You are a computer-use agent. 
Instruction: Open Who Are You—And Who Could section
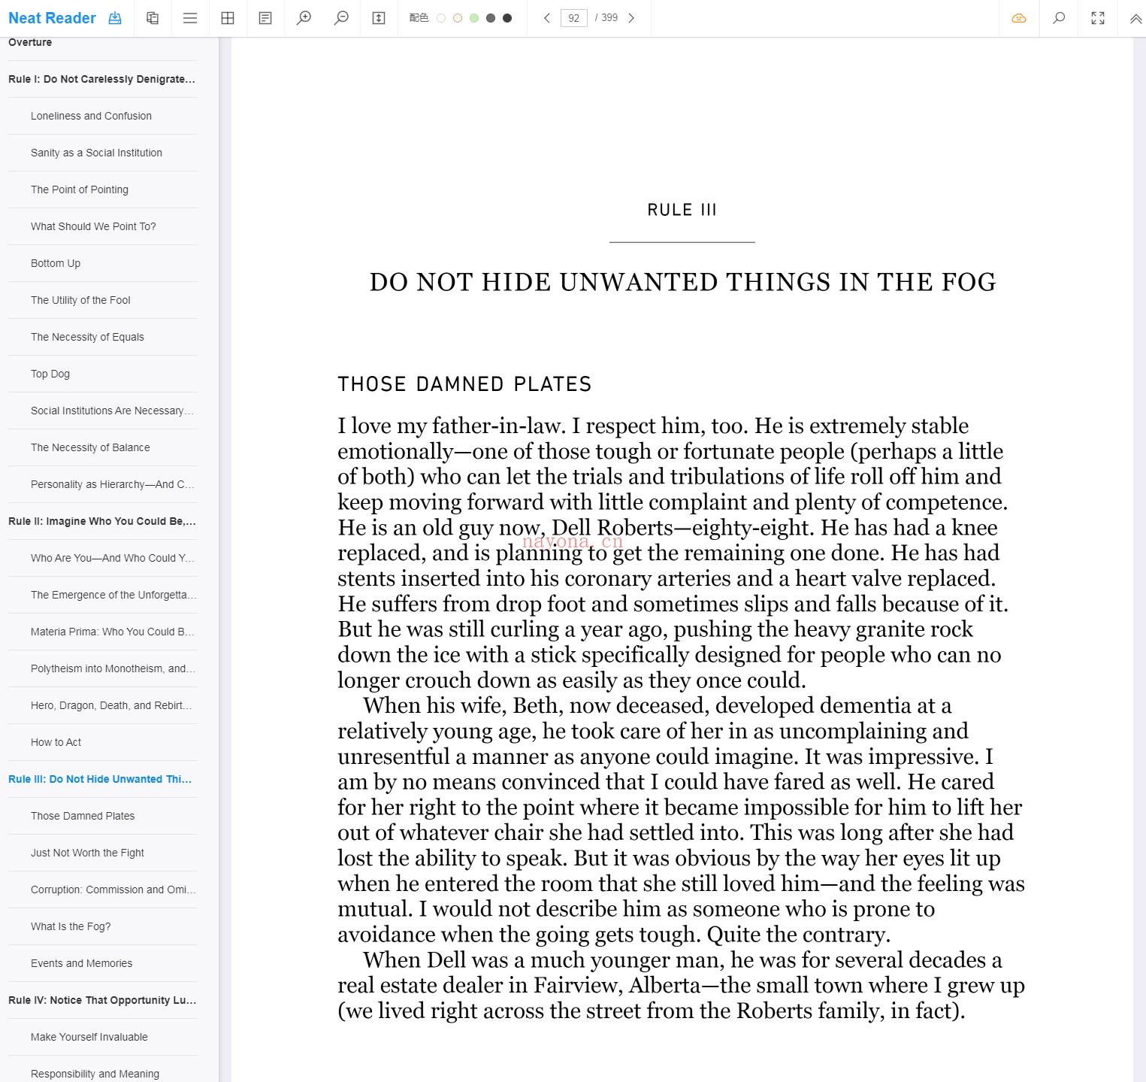click(x=113, y=558)
